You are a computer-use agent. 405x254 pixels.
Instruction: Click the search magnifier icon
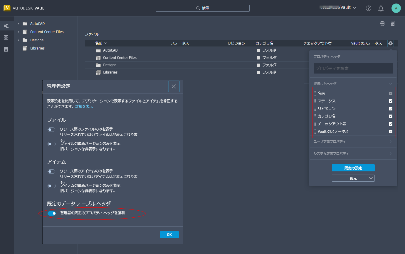pos(198,8)
